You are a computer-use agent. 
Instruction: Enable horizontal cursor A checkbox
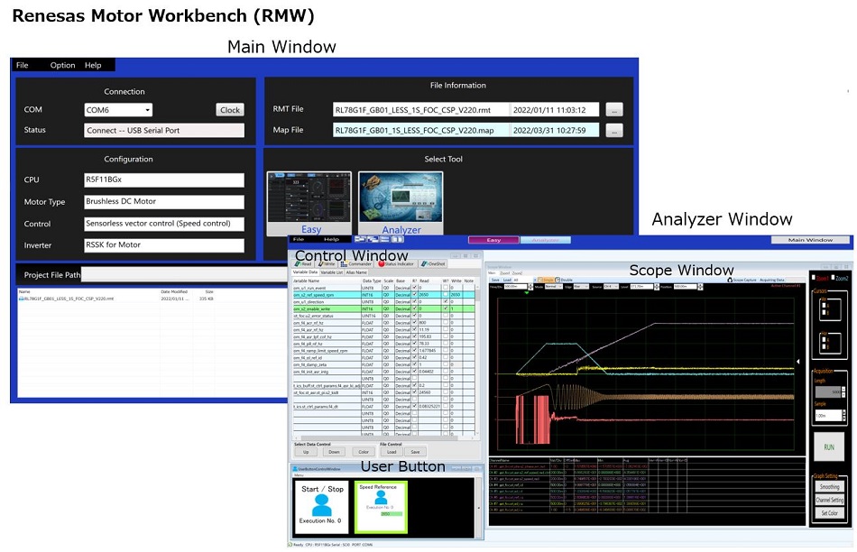(x=824, y=339)
